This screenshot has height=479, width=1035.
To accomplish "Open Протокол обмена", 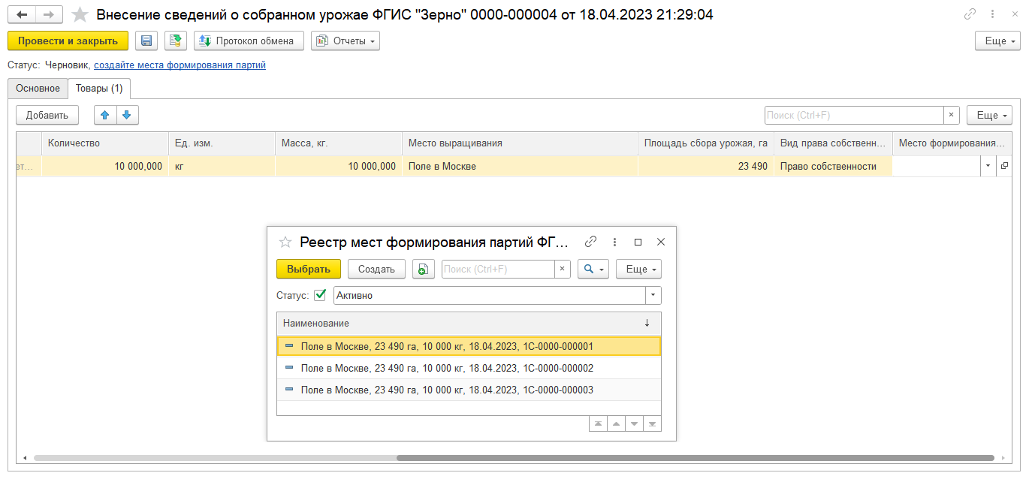I will click(249, 41).
